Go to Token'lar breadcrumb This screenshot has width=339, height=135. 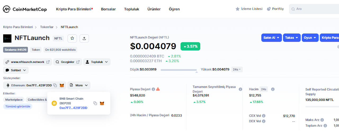[47, 27]
